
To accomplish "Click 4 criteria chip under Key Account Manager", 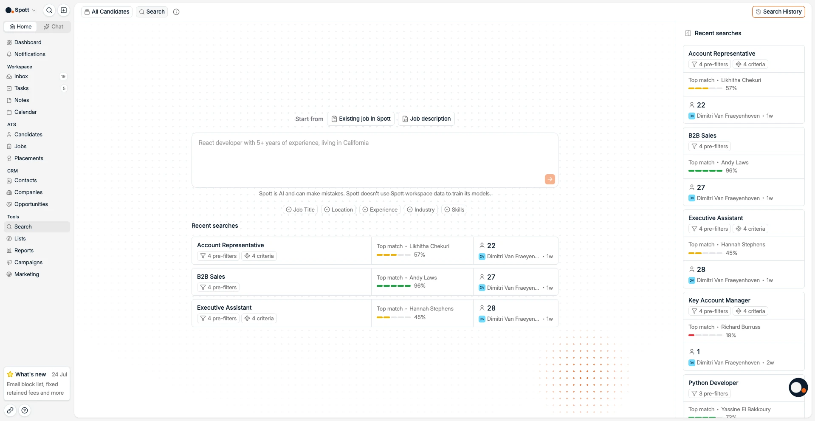I will point(750,311).
